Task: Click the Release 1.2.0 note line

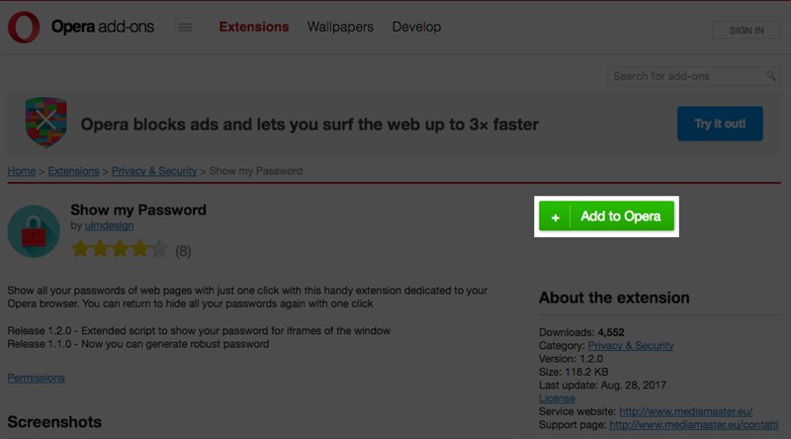Action: 199,331
